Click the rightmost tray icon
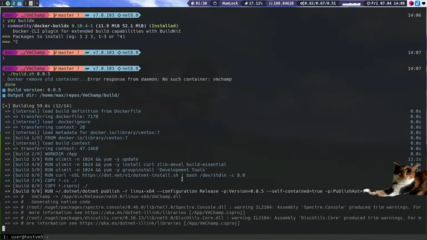Viewport: 427px width, 240px height. point(423,3)
